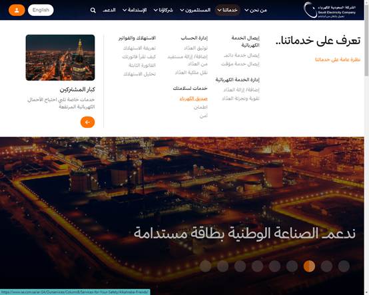
Task: Expand the الإستدامة dropdown menu
Action: click(135, 10)
